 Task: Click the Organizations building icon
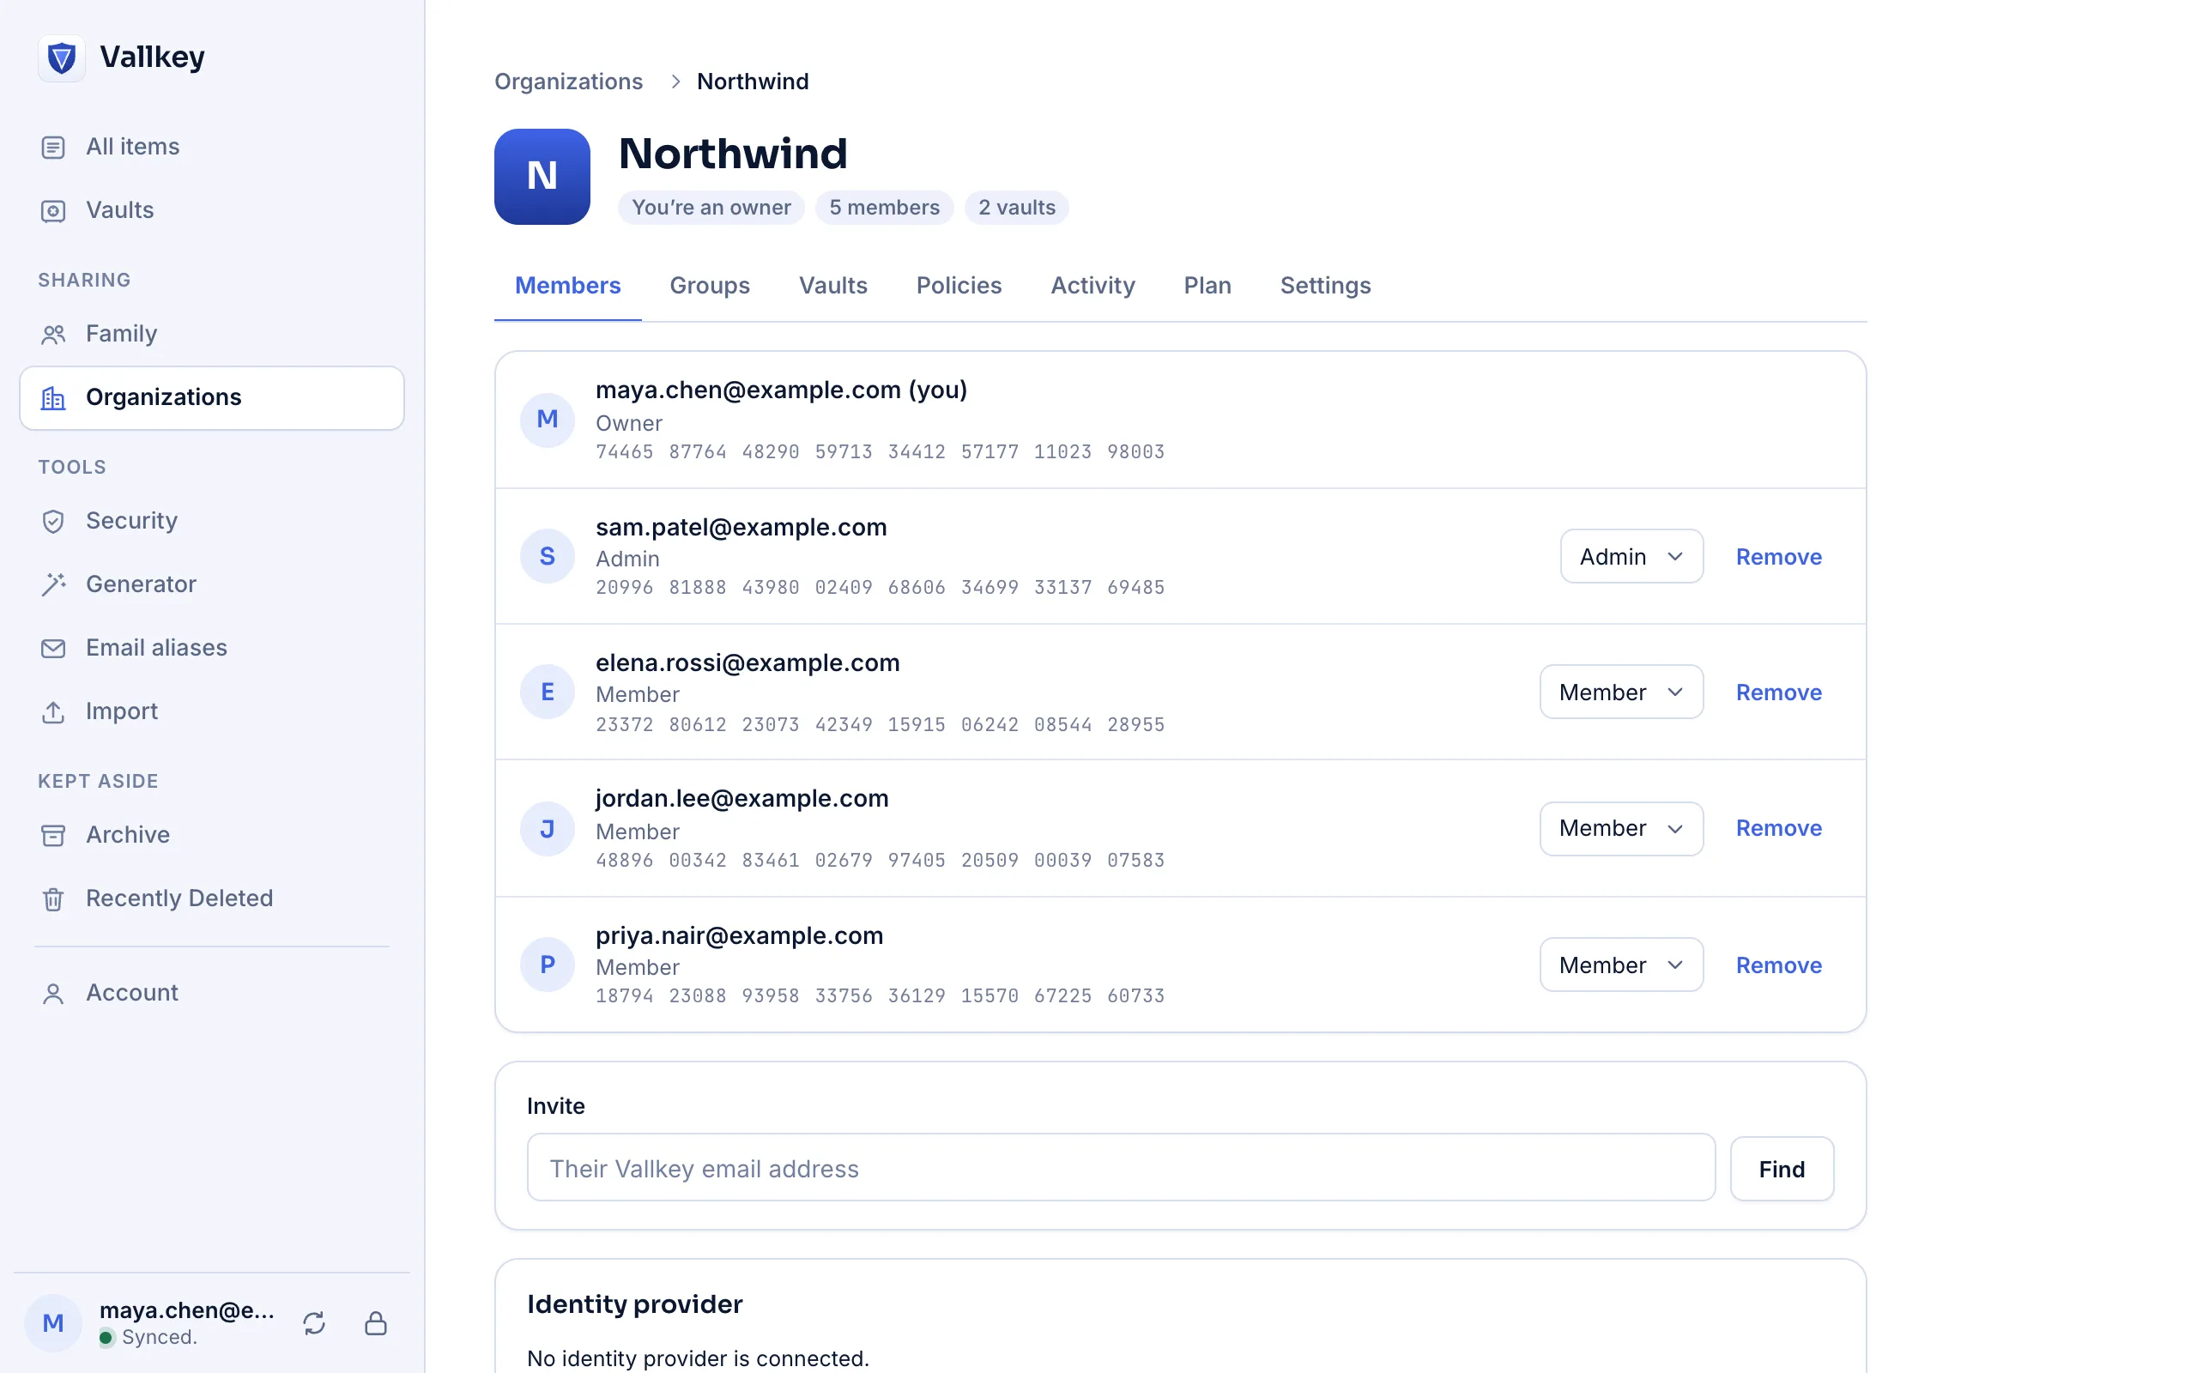point(53,397)
